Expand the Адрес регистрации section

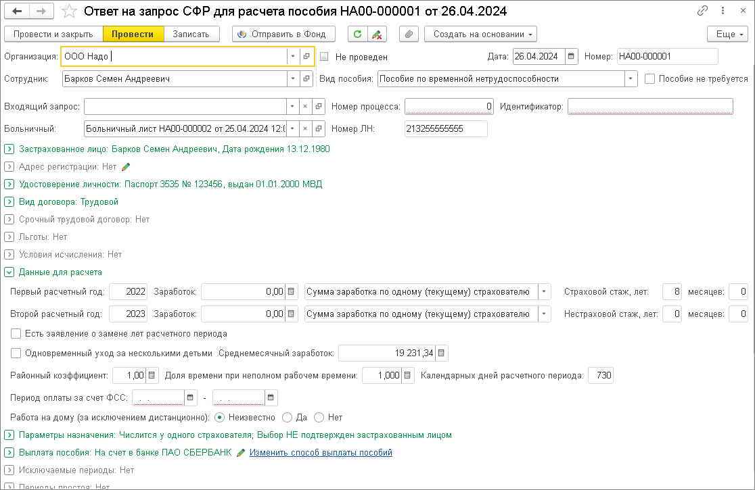tap(9, 167)
